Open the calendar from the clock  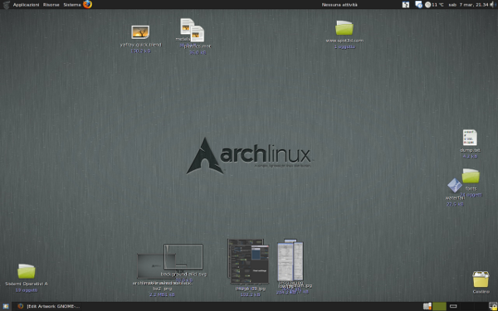pyautogui.click(x=468, y=5)
